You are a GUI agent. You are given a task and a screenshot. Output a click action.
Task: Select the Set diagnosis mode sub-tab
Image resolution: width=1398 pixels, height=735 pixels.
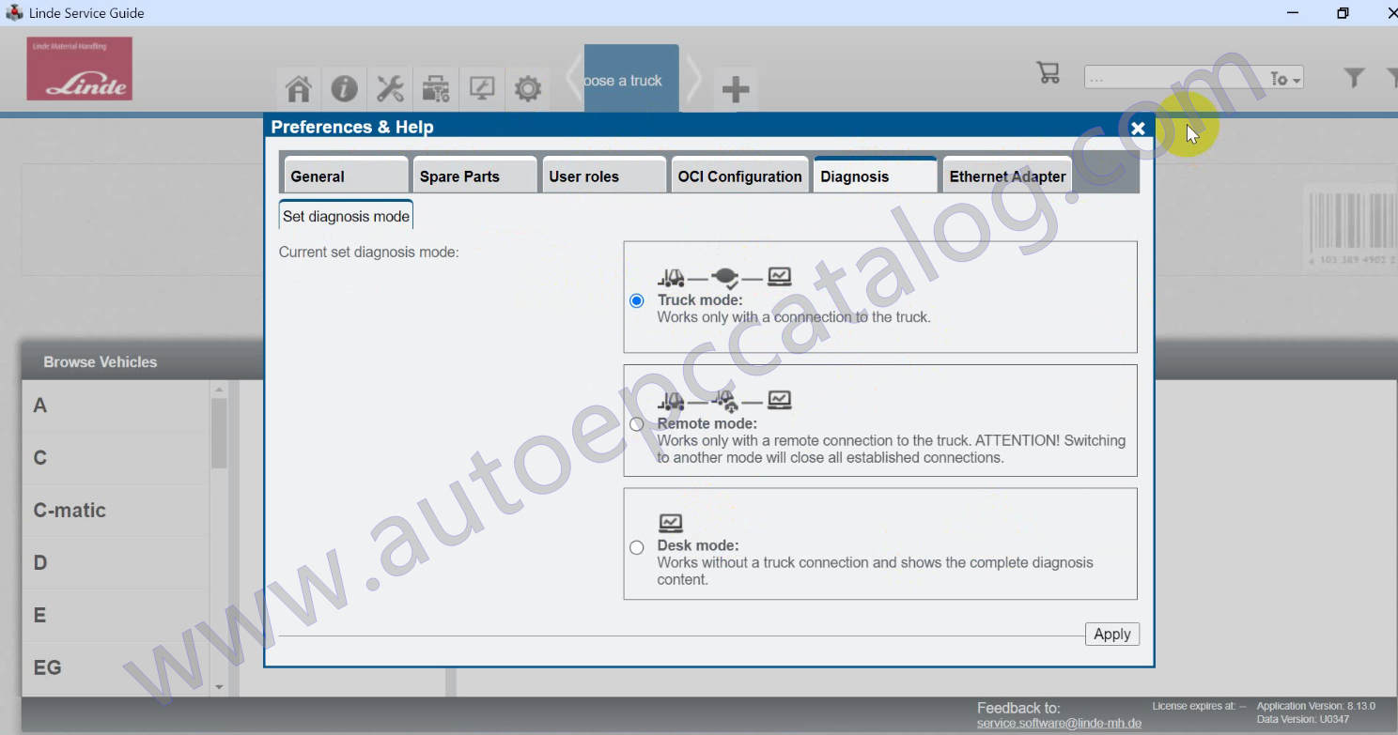point(346,216)
